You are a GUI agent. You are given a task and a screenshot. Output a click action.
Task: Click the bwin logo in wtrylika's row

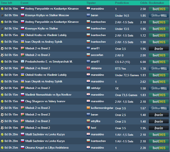tap(159, 121)
